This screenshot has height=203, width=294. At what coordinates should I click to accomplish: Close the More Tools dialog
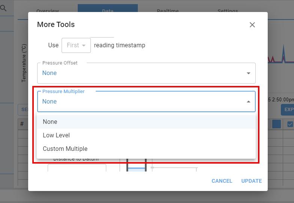(252, 25)
